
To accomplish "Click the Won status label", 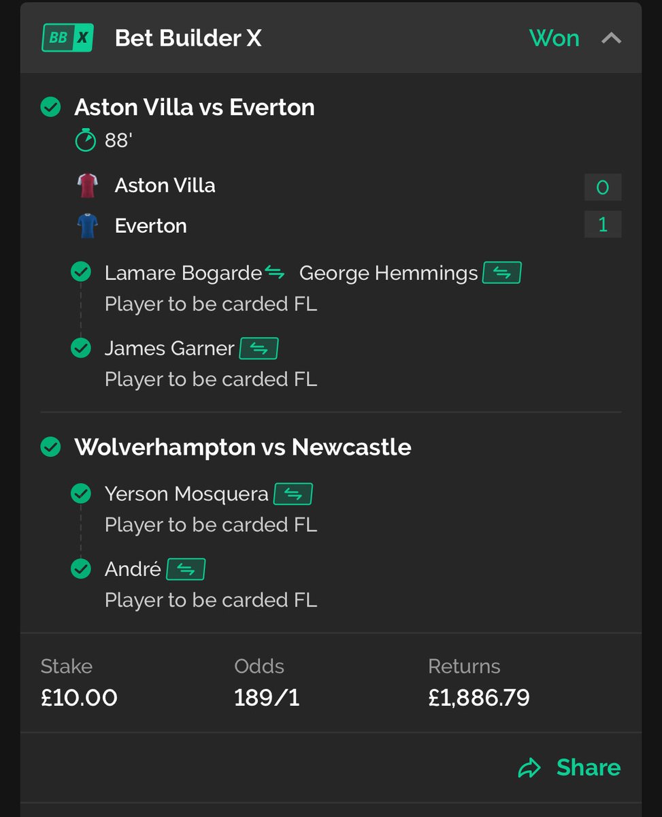I will (x=555, y=38).
